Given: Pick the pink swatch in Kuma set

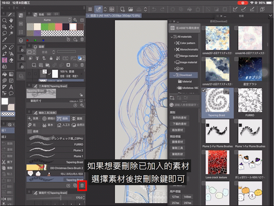Looking at the screenshot, I should (59, 27).
